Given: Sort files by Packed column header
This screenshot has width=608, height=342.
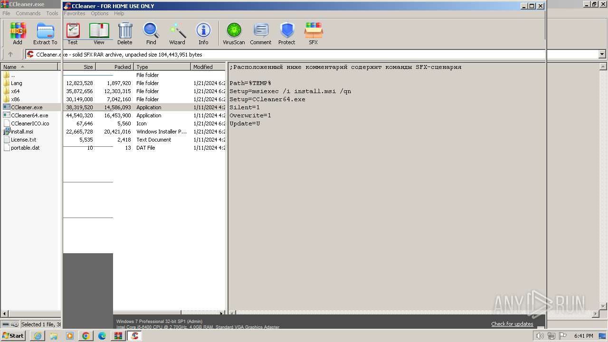Looking at the screenshot, I should [114, 67].
